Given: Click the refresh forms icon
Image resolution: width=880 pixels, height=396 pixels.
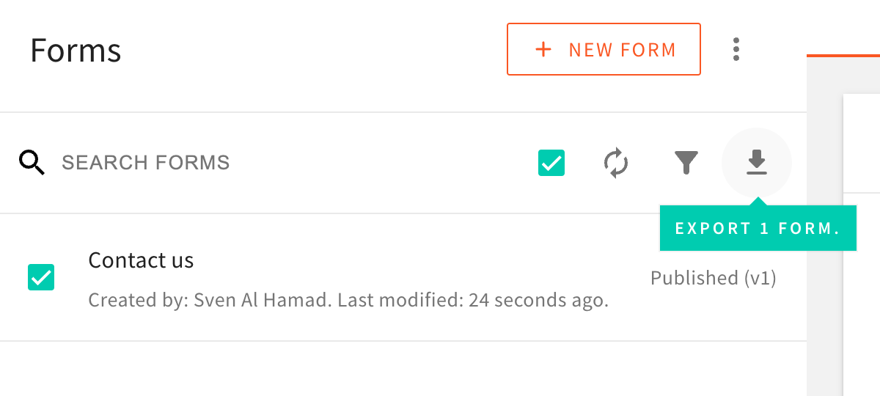Looking at the screenshot, I should (616, 163).
